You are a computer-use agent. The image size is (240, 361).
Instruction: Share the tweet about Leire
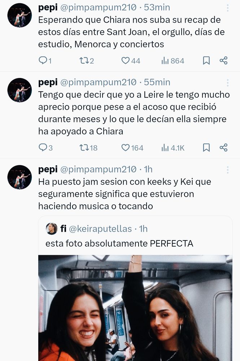pos(223,148)
